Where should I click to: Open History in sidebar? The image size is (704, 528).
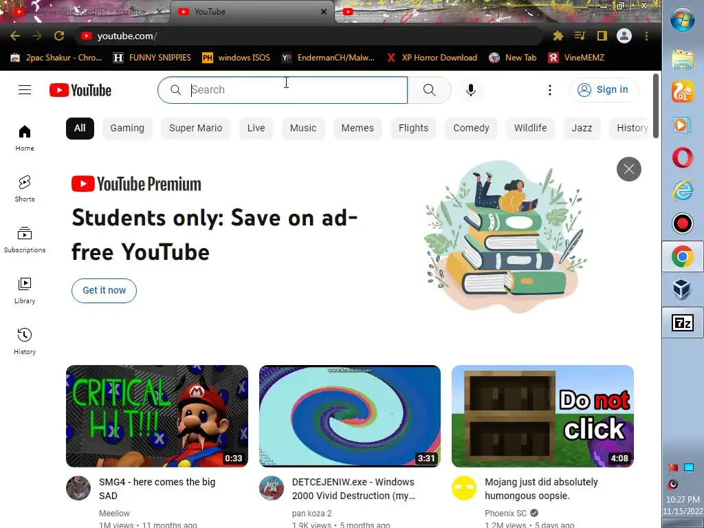pos(25,341)
